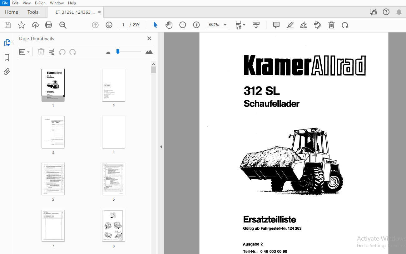This screenshot has width=406, height=254.
Task: Select page 3 thumbnail
Action: pos(53,132)
